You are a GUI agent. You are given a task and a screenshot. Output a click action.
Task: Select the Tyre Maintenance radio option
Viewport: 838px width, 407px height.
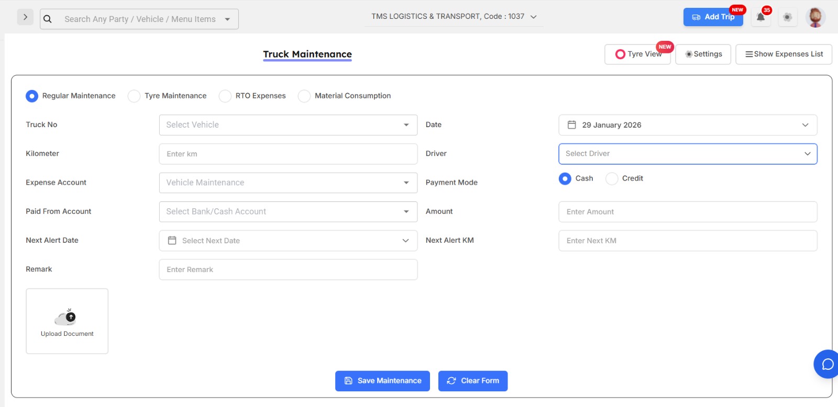(x=135, y=96)
